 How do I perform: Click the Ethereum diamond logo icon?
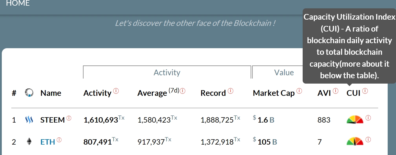tap(29, 141)
